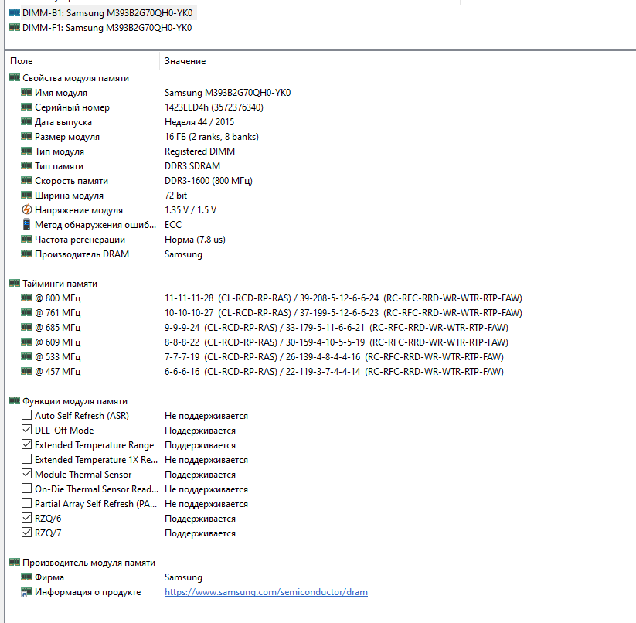Click the voltage icon beside Напряжение модуля

27,209
